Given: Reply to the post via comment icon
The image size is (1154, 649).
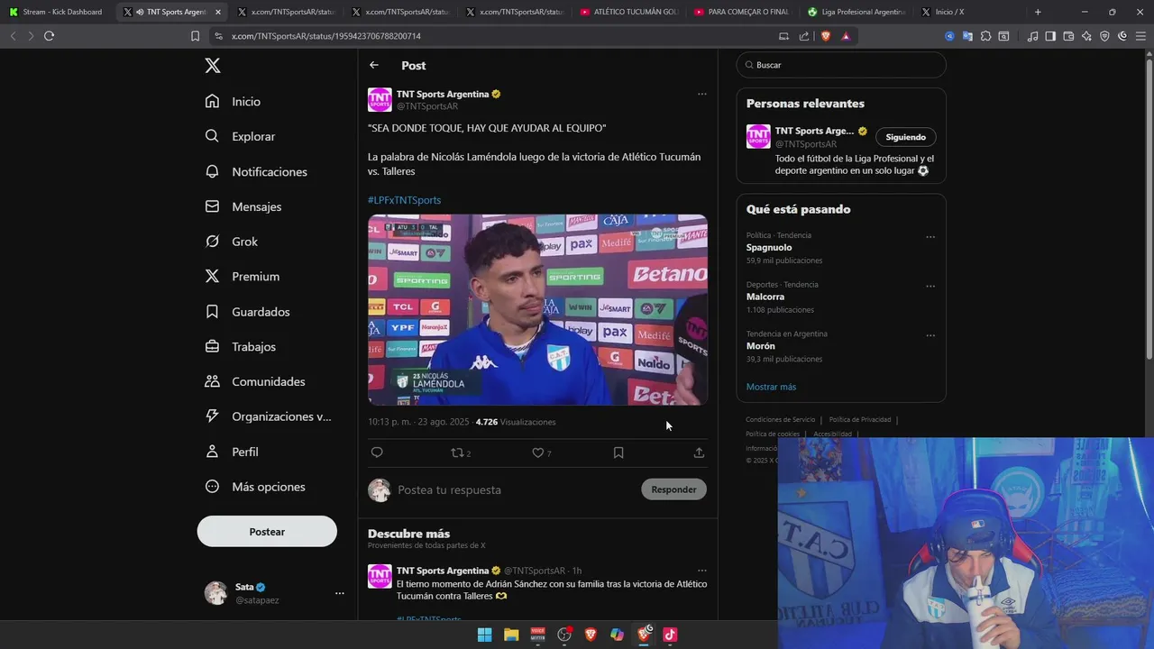Looking at the screenshot, I should tap(377, 452).
